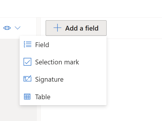Choose the "Table" option label

point(43,97)
